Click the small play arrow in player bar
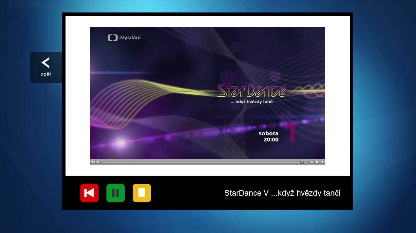The width and height of the screenshot is (416, 233). tap(98, 162)
